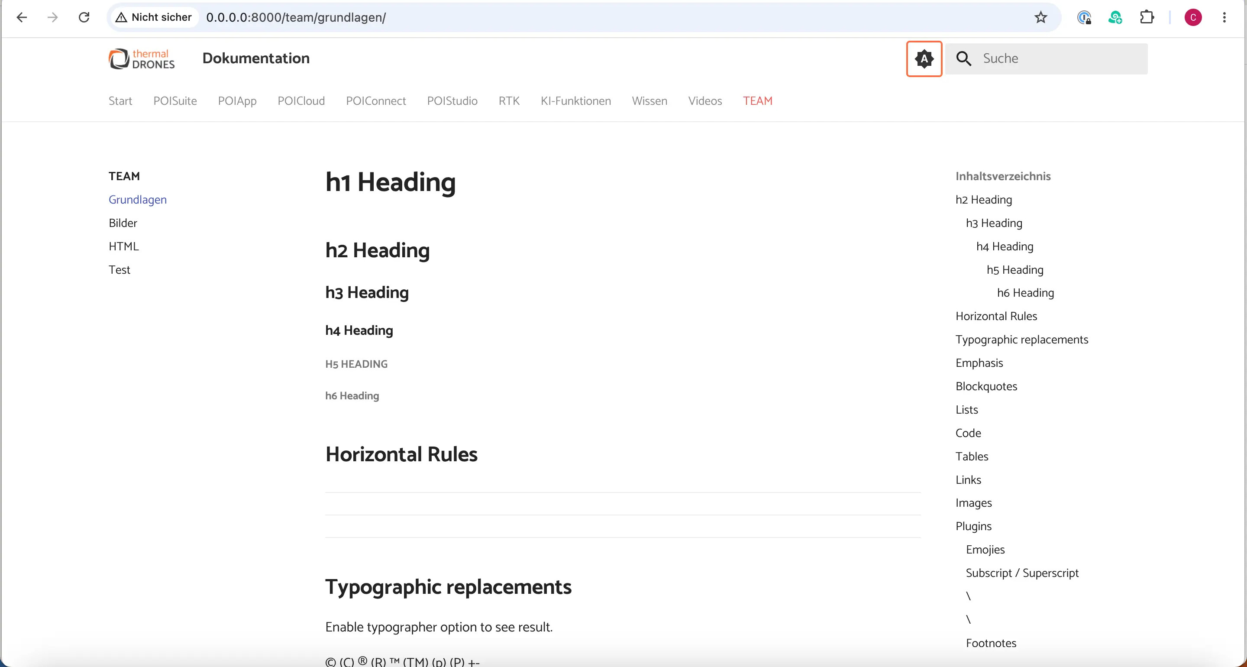Open the Wissen tab
The height and width of the screenshot is (667, 1247).
(649, 101)
